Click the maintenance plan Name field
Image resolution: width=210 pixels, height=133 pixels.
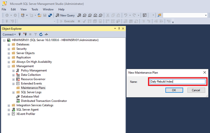[x=178, y=81]
